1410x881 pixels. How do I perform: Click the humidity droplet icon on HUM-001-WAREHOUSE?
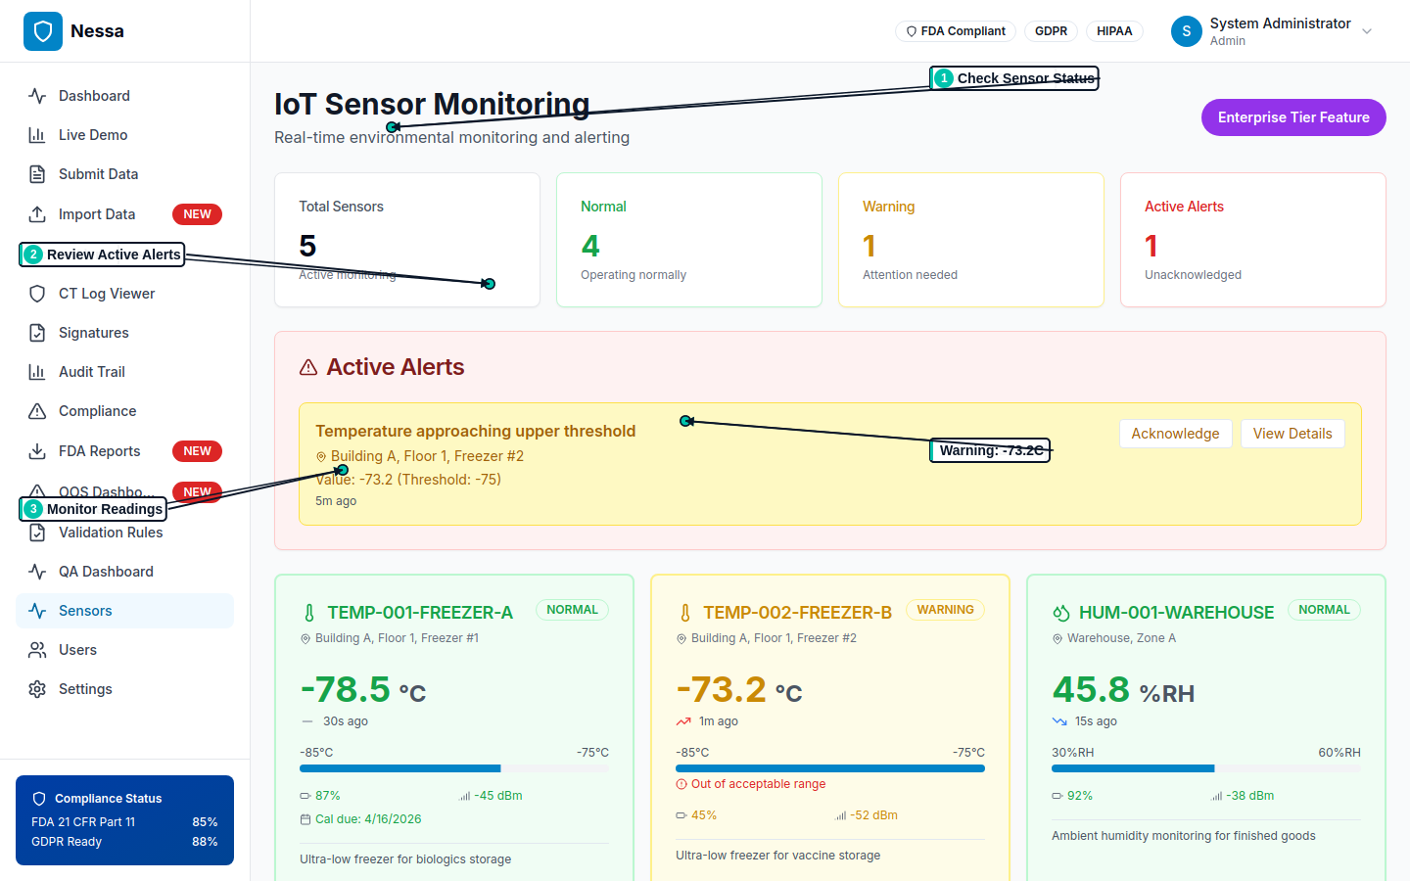coord(1063,611)
